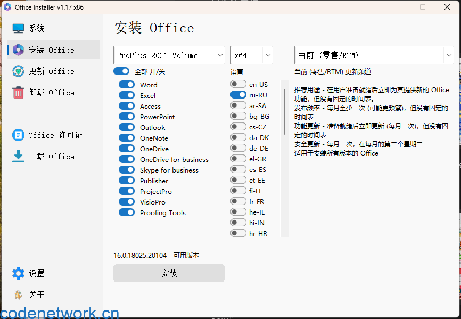Select the 下载 Office menu entry
This screenshot has width=461, height=319.
[54, 157]
